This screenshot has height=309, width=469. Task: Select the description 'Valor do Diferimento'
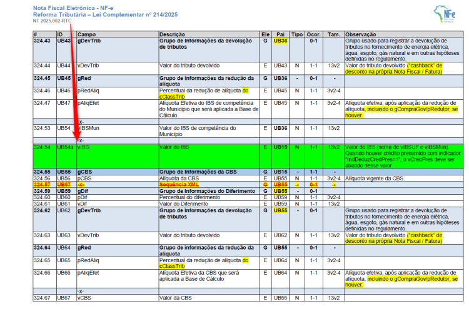184,204
